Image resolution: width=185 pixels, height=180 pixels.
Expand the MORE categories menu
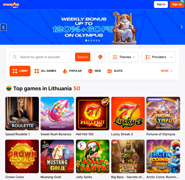click(166, 71)
